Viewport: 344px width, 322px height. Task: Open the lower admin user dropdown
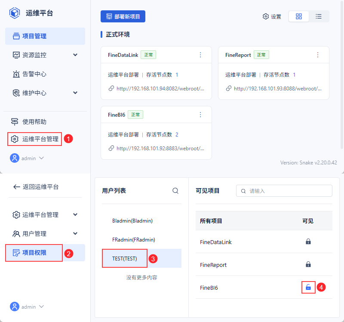27,307
